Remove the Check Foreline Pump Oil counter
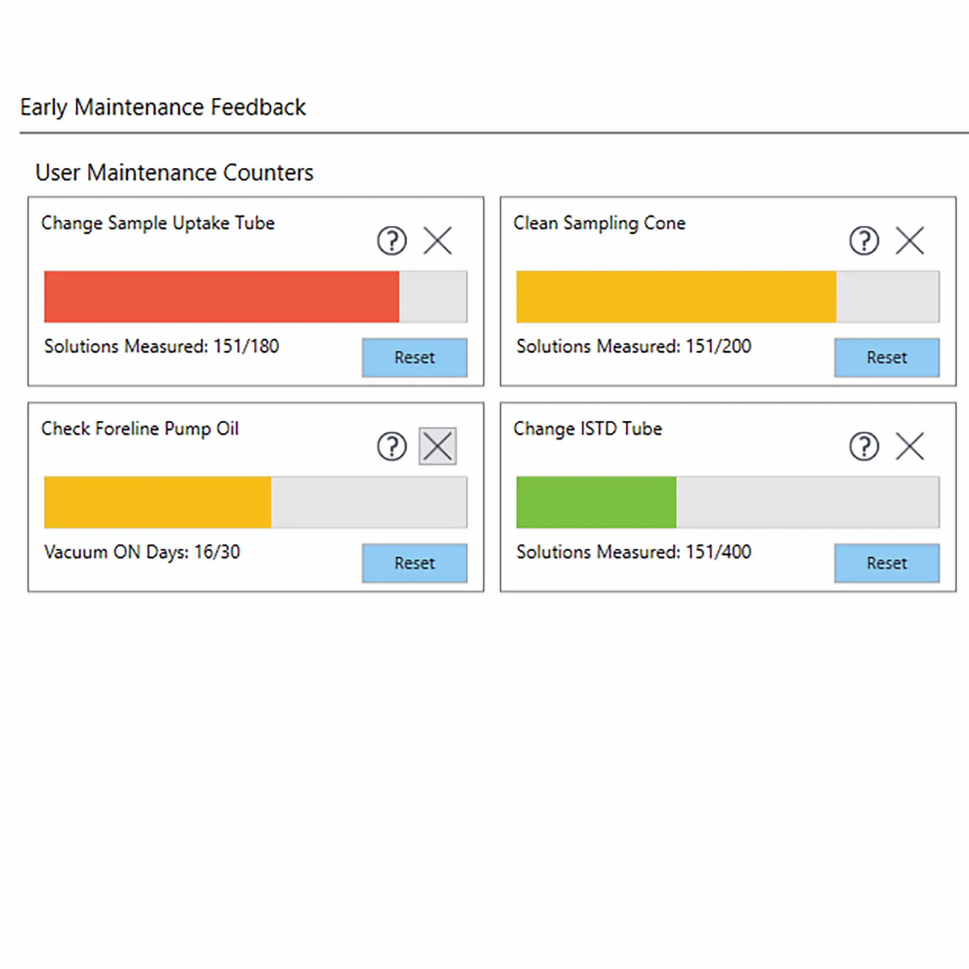The width and height of the screenshot is (969, 969). tap(437, 446)
